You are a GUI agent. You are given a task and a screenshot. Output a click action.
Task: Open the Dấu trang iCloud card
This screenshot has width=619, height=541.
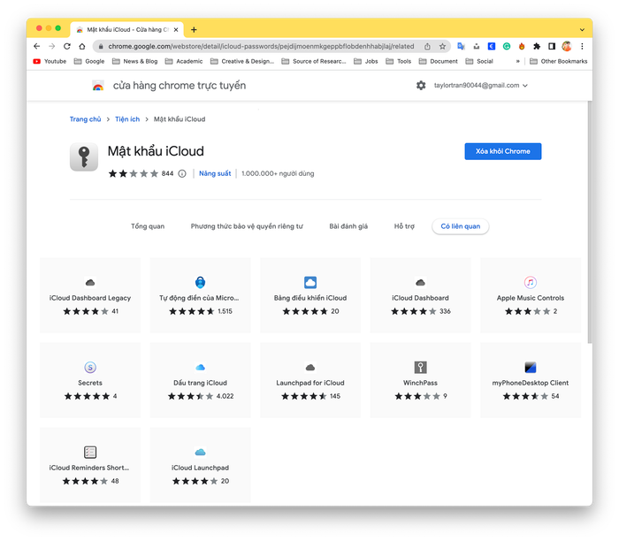pos(200,380)
